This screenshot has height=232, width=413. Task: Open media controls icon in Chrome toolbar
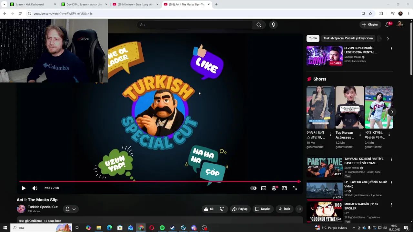coord(393,14)
